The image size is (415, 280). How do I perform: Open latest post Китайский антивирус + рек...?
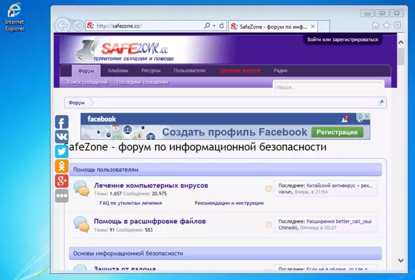[339, 185]
